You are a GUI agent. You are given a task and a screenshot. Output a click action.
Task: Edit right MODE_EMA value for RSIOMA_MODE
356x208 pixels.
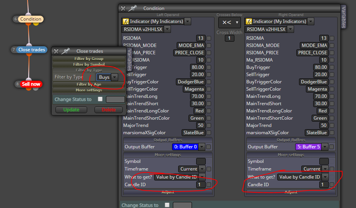pyautogui.click(x=314, y=45)
